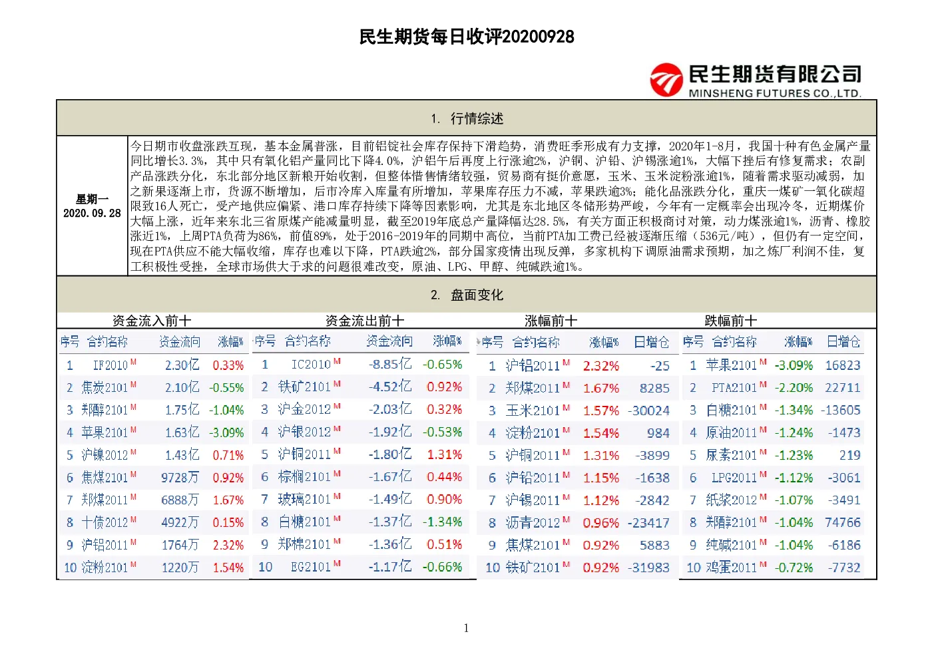Image resolution: width=934 pixels, height=660 pixels.
Task: Select the report title 民生期货每日收评20200928
Action: [x=467, y=37]
